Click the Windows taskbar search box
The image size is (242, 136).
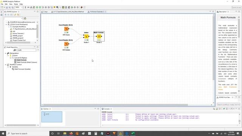(x=28, y=133)
